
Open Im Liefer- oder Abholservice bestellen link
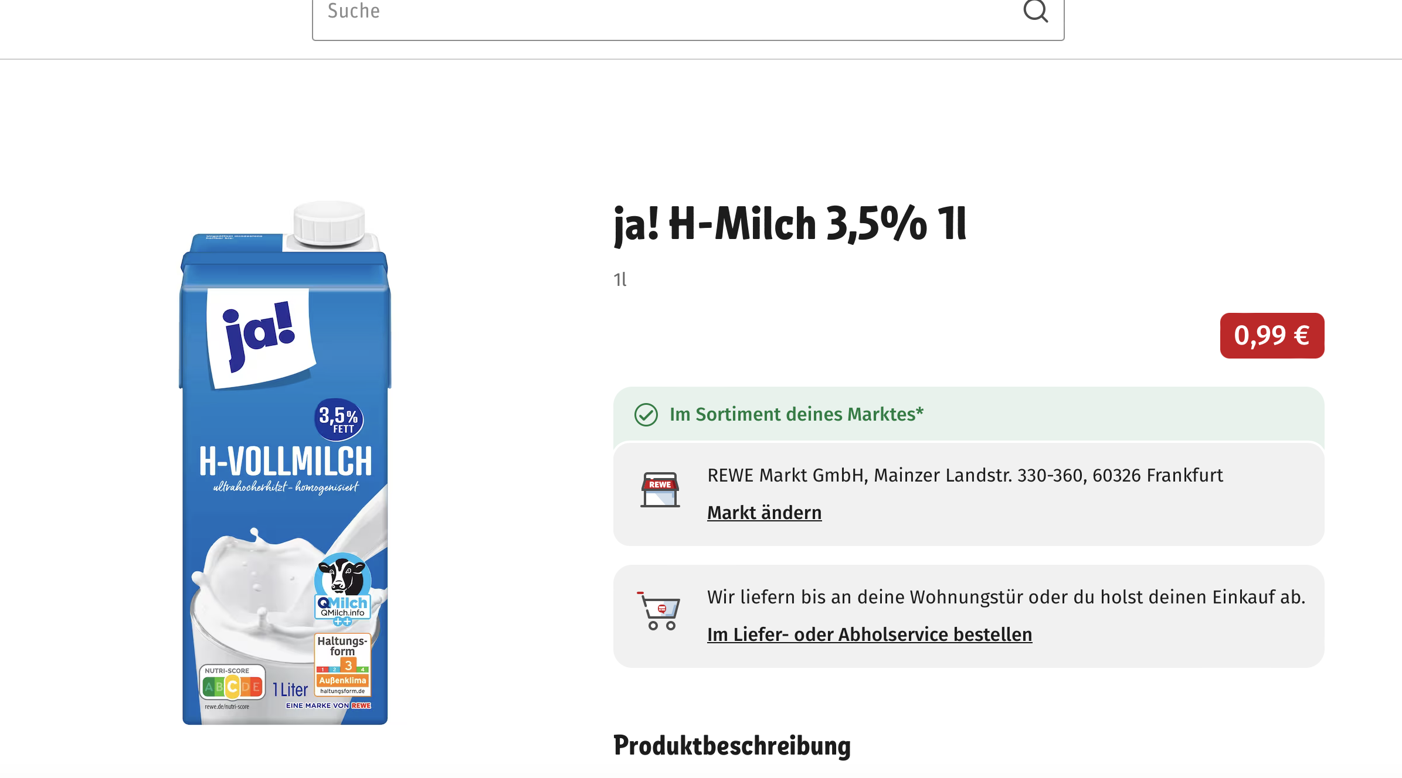click(x=870, y=634)
